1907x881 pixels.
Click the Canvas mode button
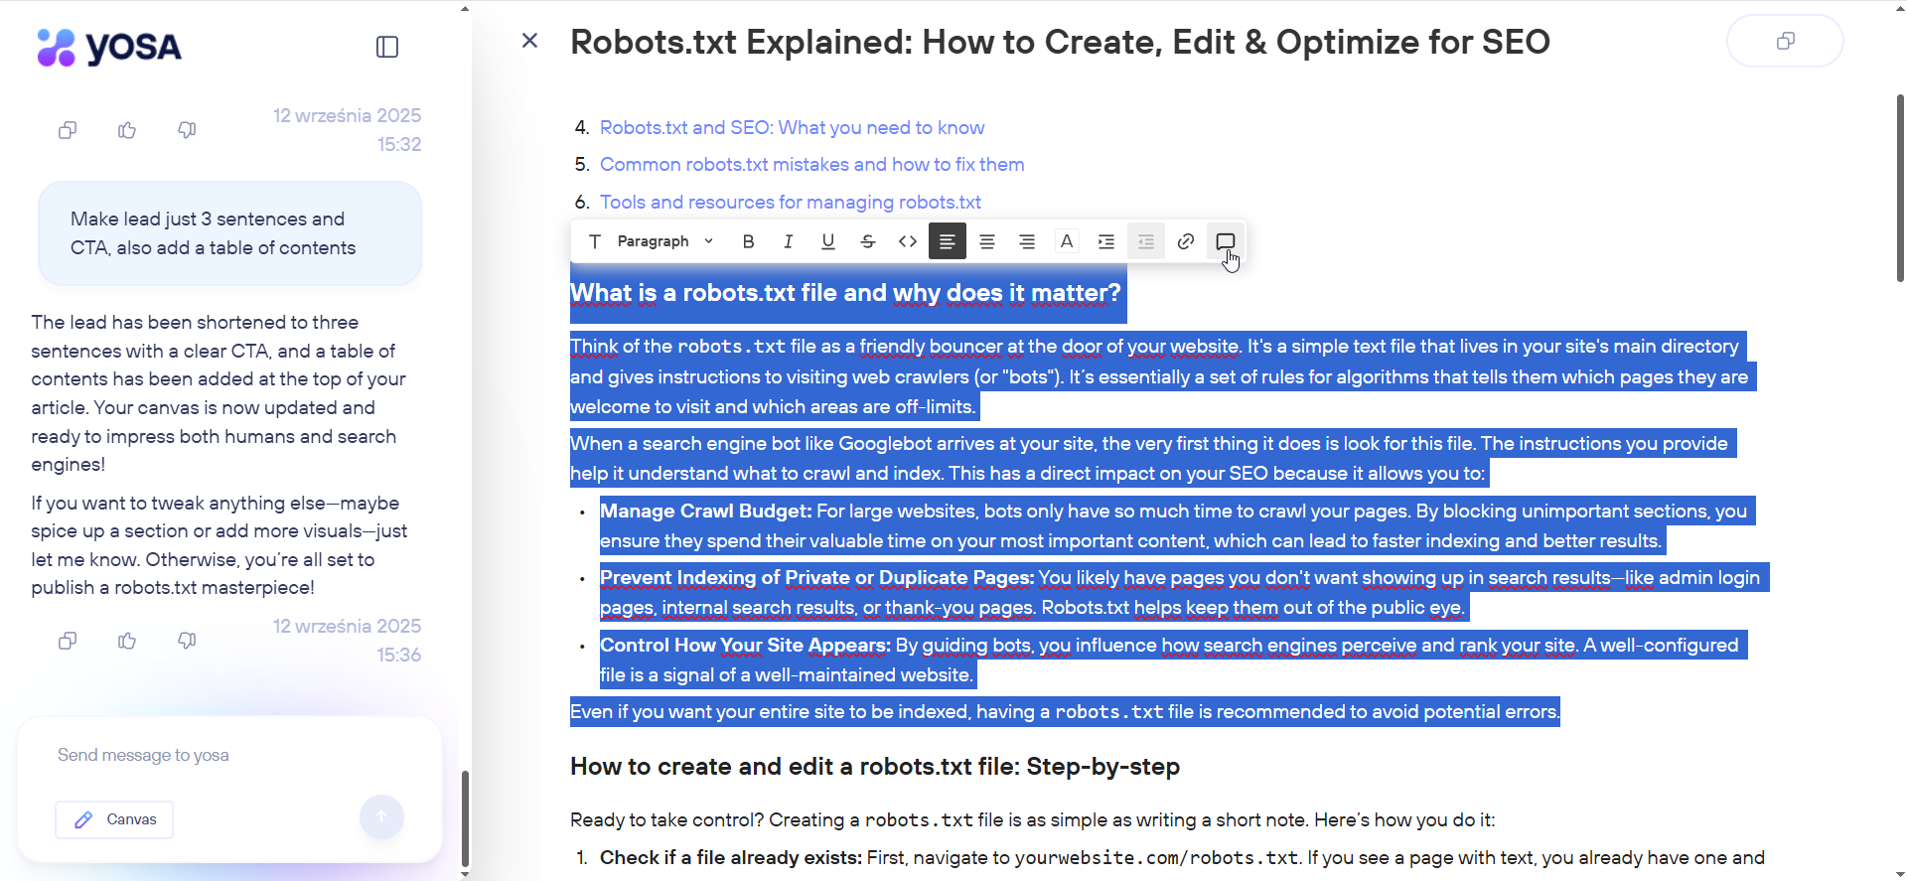point(114,819)
